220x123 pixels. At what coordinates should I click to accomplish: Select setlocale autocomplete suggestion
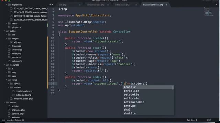coord(147,98)
